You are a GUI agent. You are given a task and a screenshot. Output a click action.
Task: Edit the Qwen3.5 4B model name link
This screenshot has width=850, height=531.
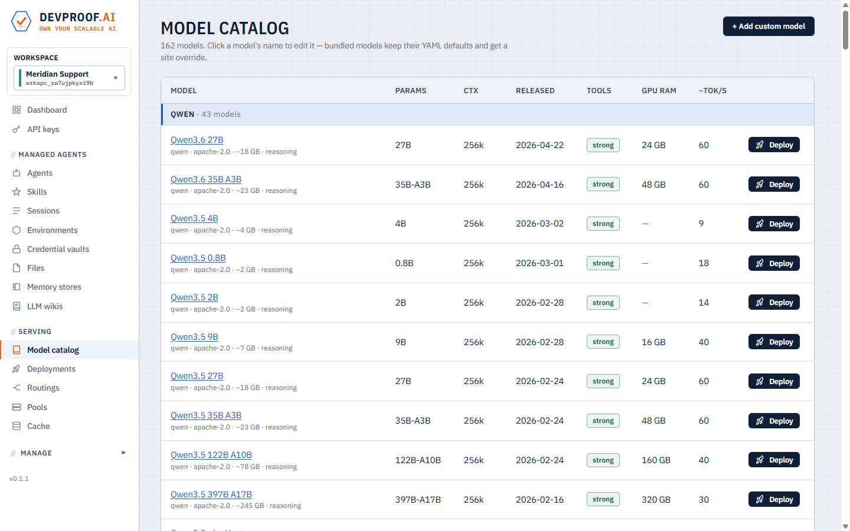point(194,218)
